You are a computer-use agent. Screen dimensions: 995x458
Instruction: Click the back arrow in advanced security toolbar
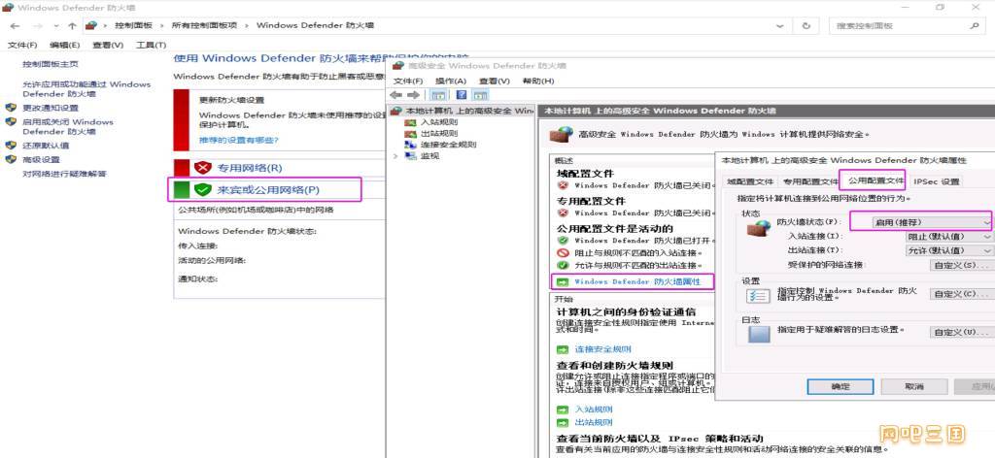pyautogui.click(x=396, y=95)
